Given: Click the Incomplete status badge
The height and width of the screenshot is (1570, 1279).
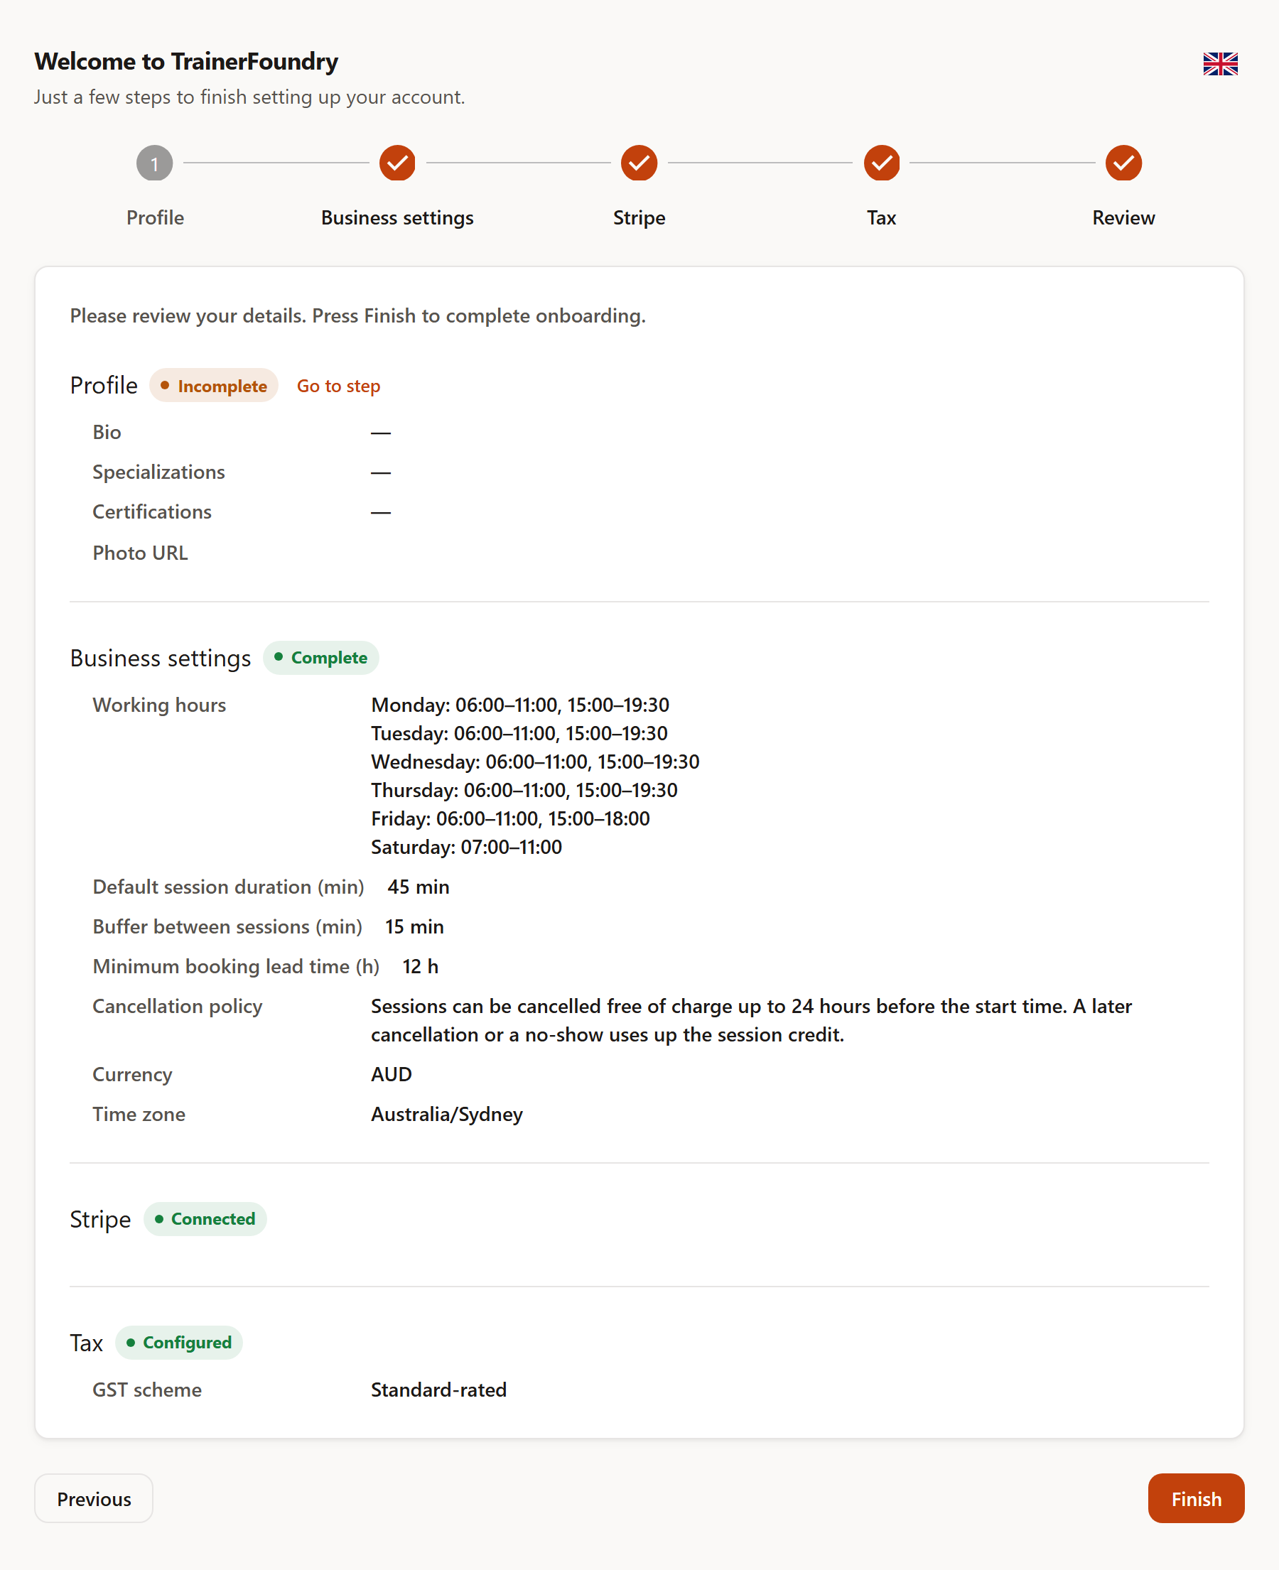Looking at the screenshot, I should 214,386.
